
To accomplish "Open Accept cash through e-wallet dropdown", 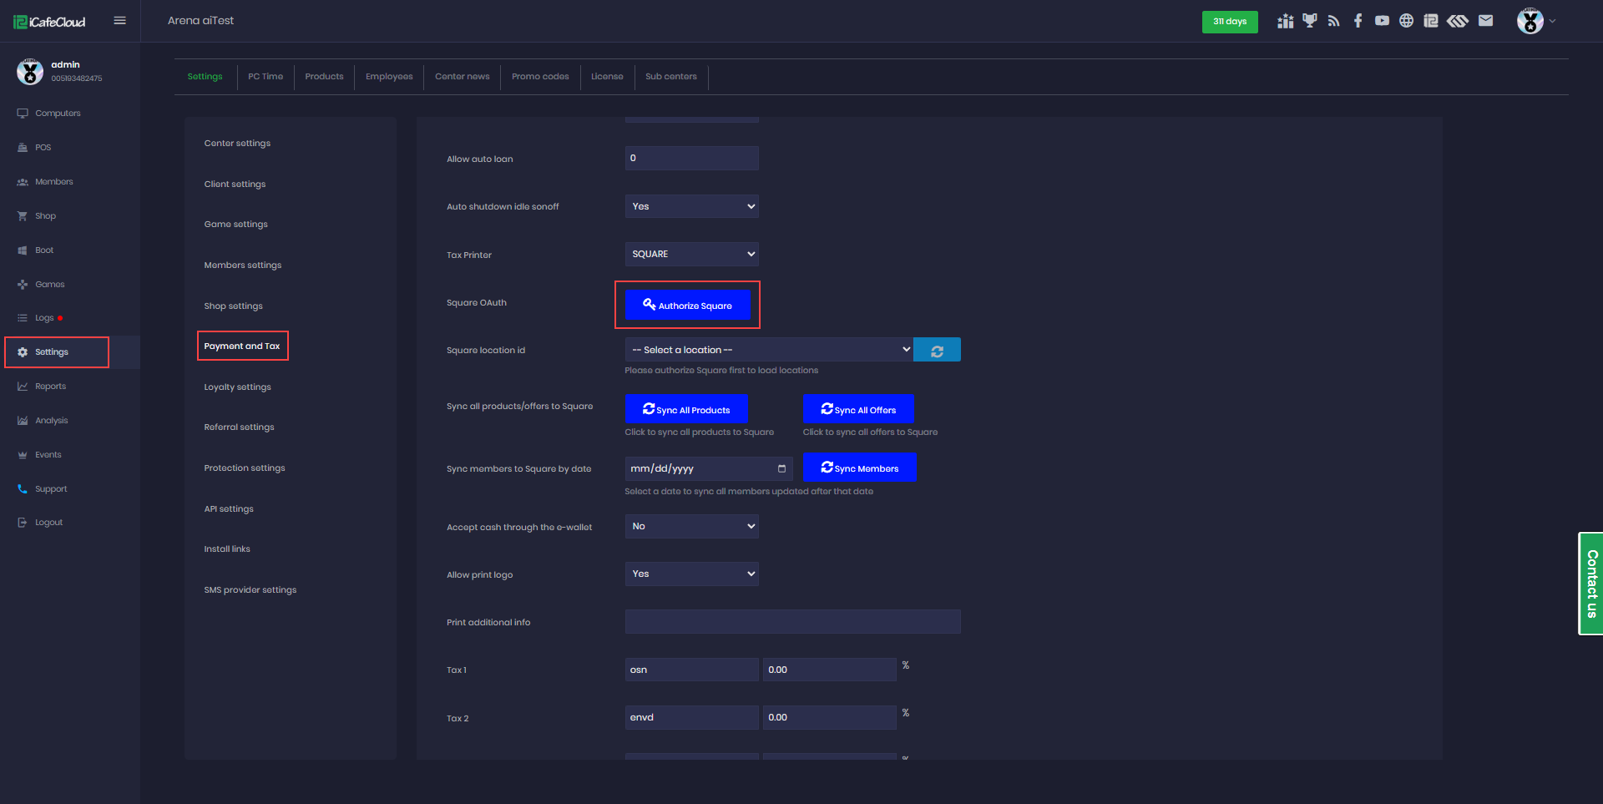I will pos(691,527).
